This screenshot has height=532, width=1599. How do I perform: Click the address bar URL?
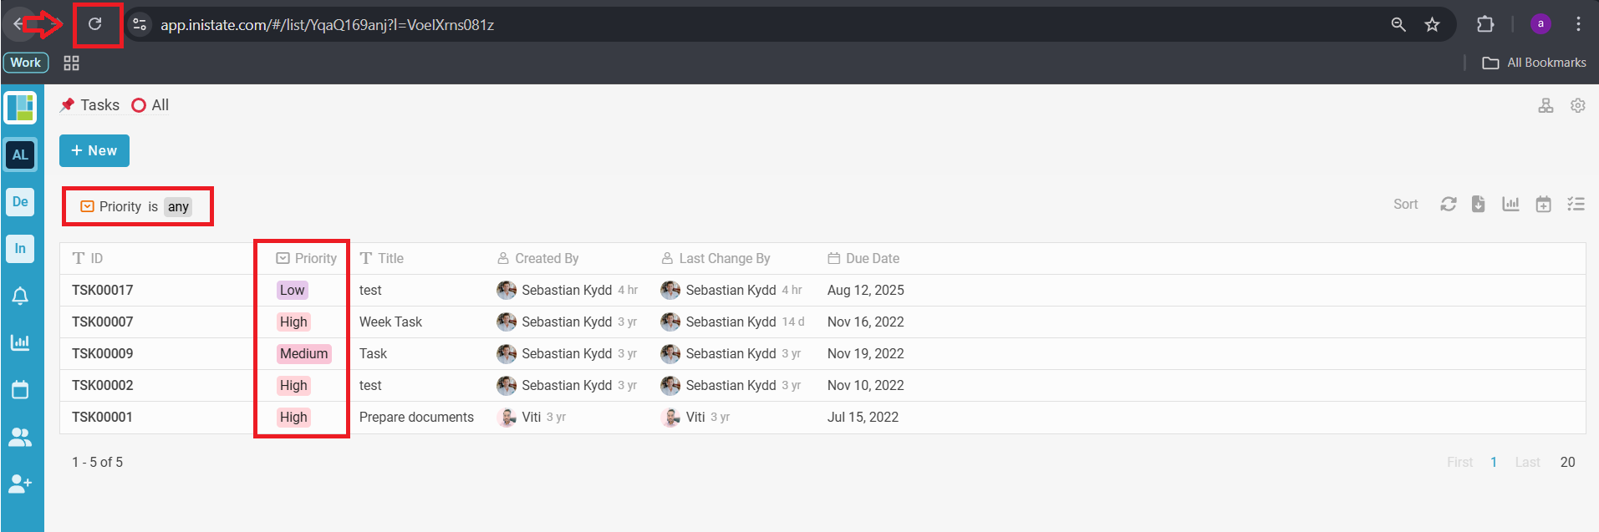tap(328, 25)
